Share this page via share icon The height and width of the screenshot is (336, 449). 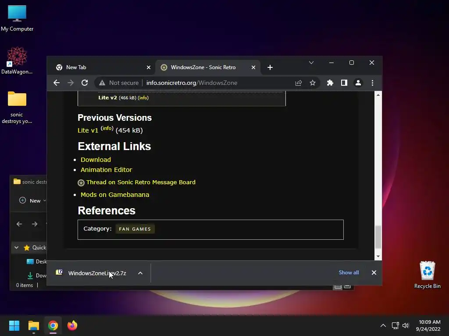click(x=298, y=83)
